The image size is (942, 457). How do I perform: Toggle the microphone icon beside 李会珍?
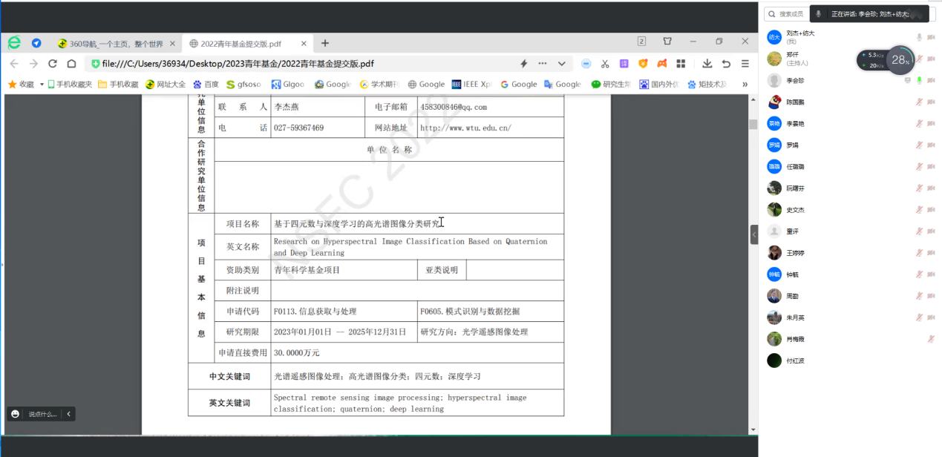click(x=919, y=80)
